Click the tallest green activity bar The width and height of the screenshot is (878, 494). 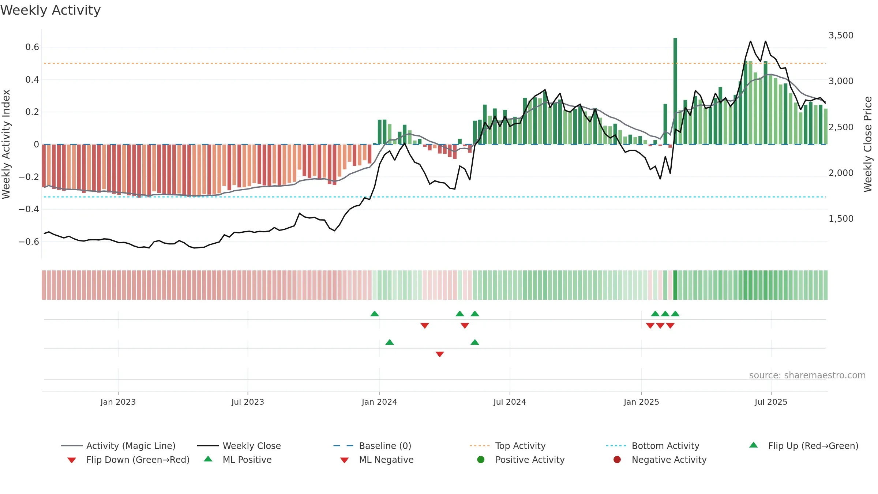675,91
